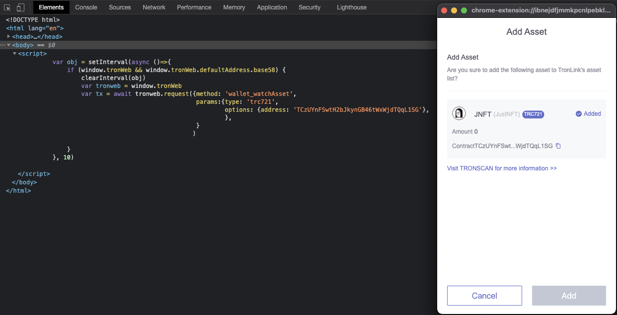Click the 'trc721' type string in code
Viewport: 617px width, 315px height.
[x=261, y=102]
